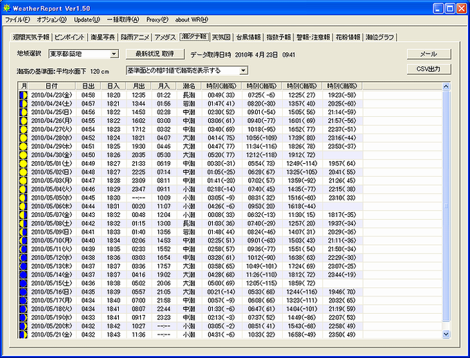Click 長潮 in the 2010/05/08 row
The height and width of the screenshot is (358, 470).
[189, 223]
